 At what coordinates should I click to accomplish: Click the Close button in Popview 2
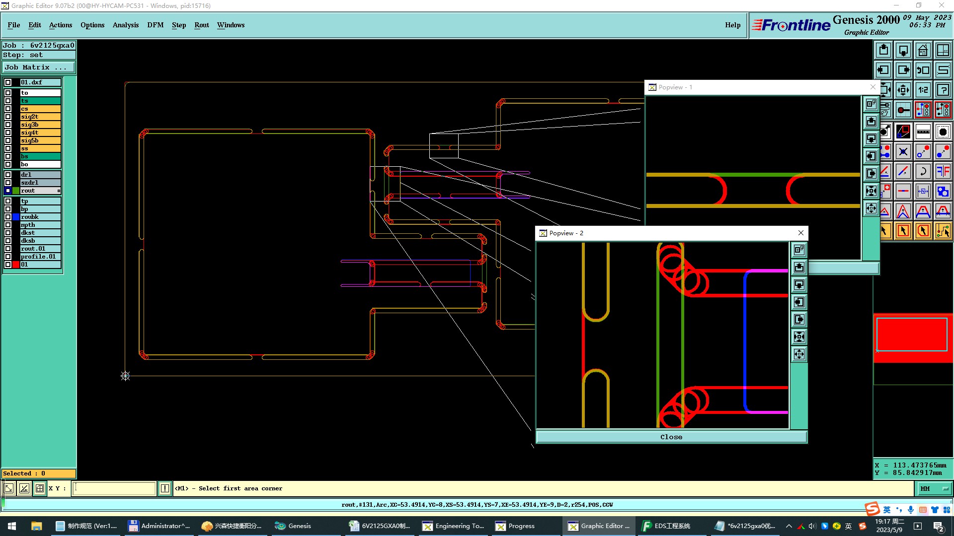coord(671,437)
